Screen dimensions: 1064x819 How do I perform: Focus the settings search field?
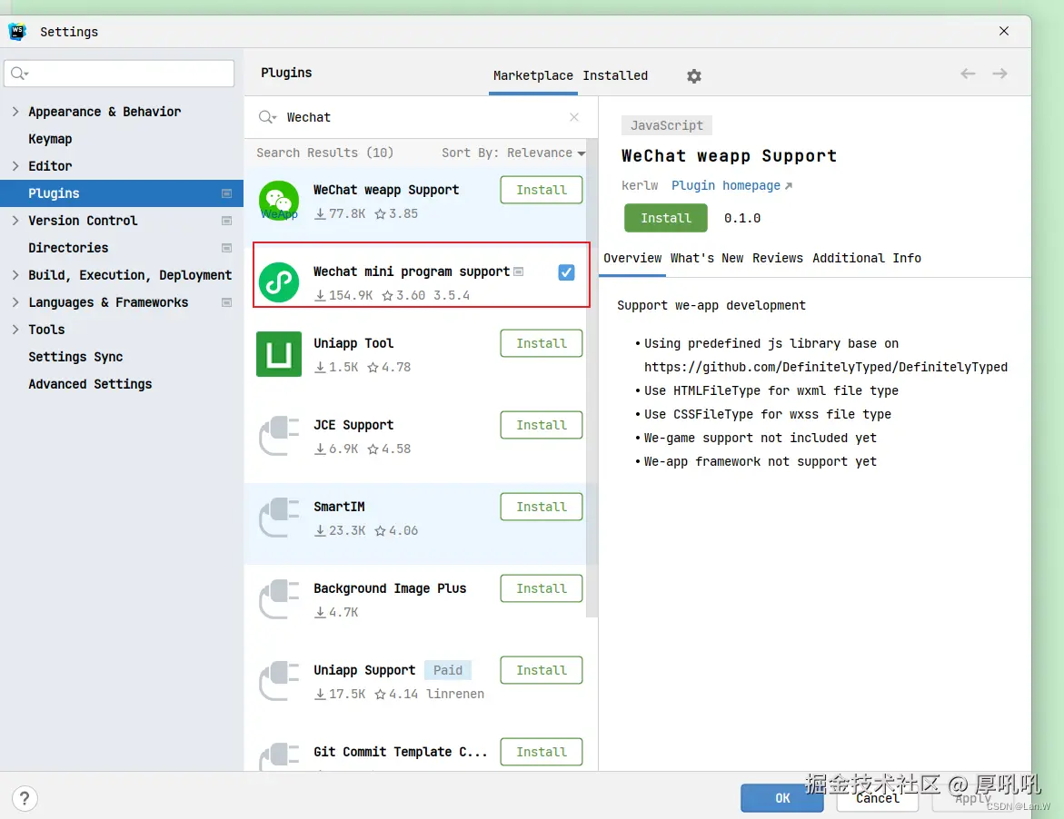[119, 74]
